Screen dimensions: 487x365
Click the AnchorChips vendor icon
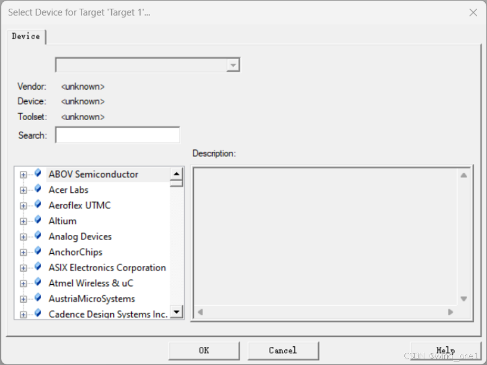(x=38, y=251)
